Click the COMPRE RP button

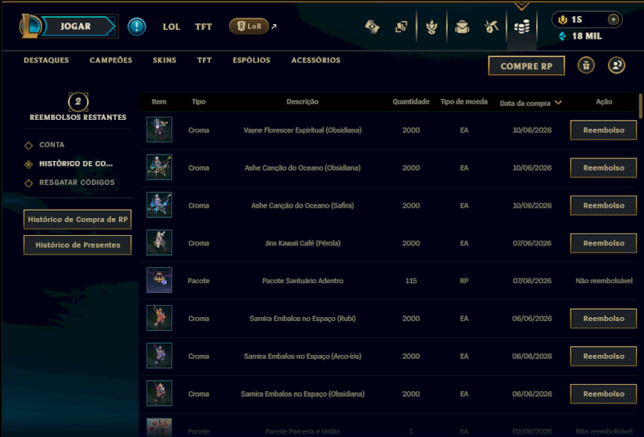526,66
